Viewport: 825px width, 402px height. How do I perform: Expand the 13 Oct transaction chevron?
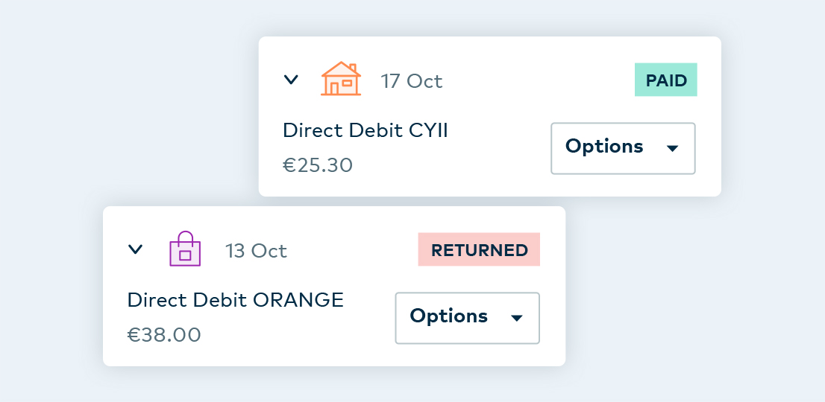tap(135, 249)
